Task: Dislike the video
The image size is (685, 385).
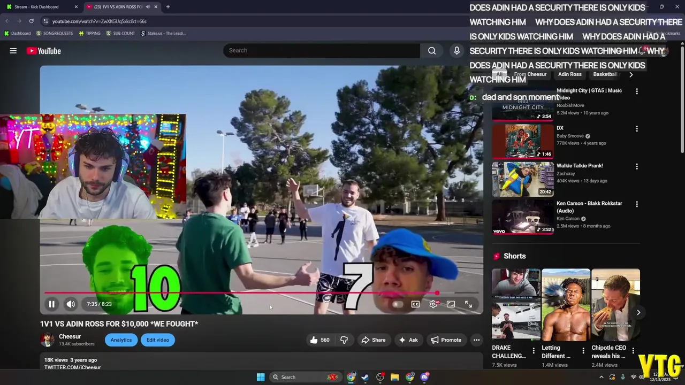Action: (344, 340)
